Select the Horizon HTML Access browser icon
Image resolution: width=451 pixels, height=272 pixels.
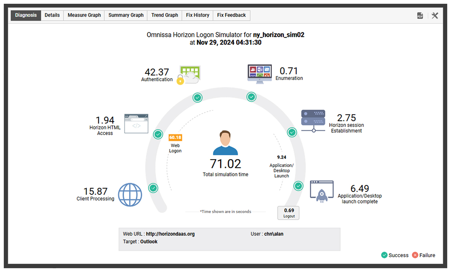[136, 123]
